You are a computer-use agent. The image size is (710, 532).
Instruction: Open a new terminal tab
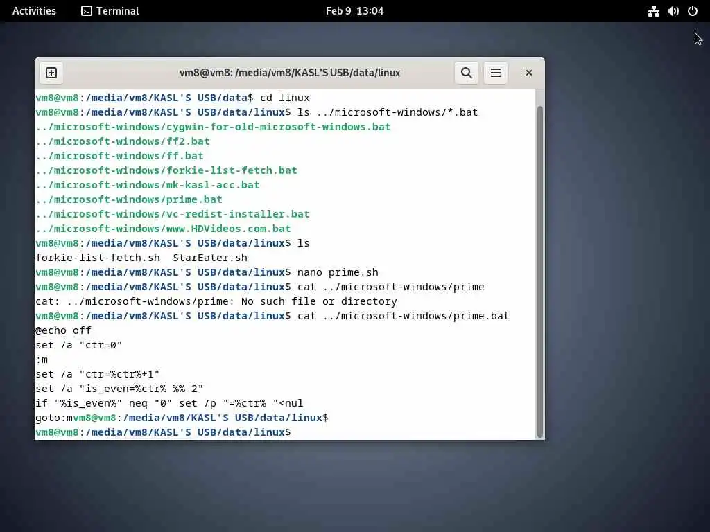click(x=51, y=73)
